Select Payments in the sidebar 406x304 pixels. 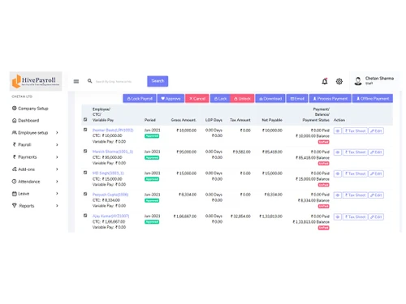tap(24, 156)
